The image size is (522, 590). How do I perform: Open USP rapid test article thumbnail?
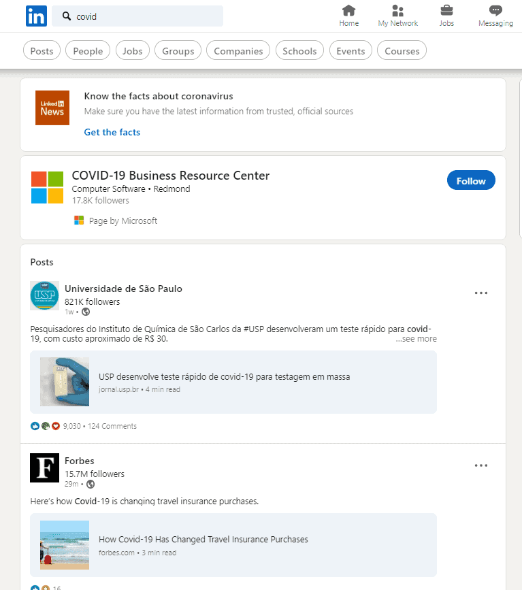tap(65, 382)
